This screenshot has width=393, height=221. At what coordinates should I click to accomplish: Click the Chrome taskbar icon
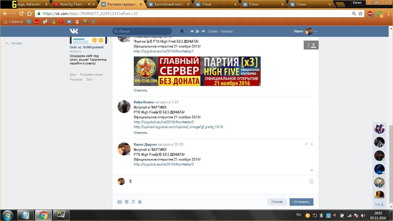[44, 215]
